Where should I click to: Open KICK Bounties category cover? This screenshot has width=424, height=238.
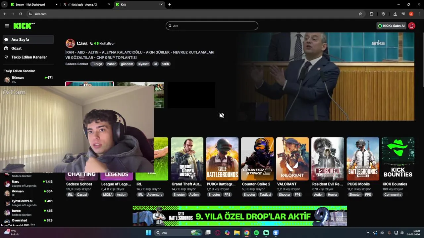coord(398,159)
